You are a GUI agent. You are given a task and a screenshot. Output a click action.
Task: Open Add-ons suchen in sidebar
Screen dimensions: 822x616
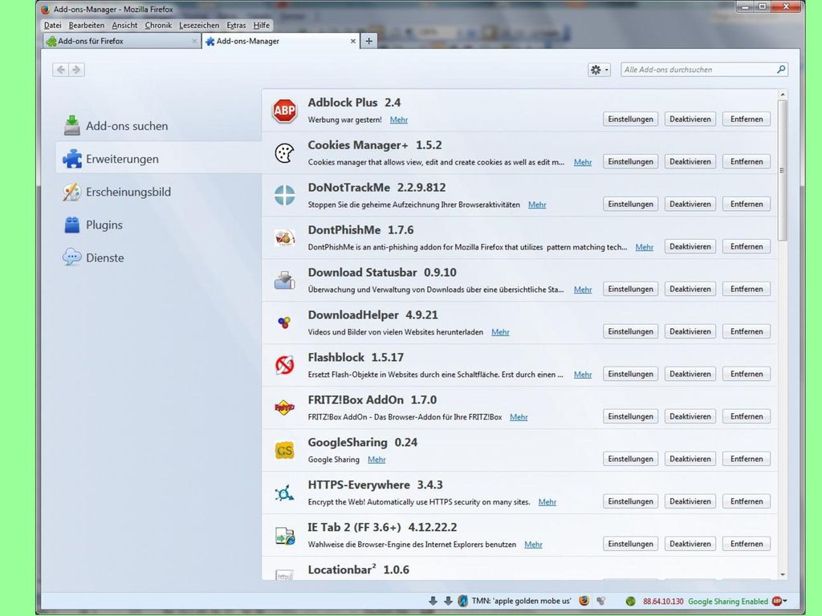(x=158, y=126)
